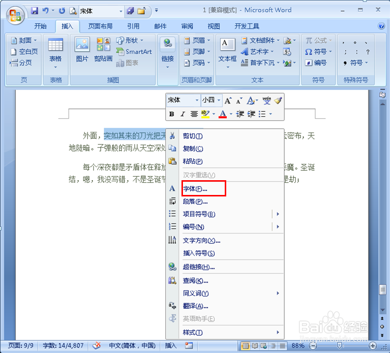Apply yellow highlight color
The height and width of the screenshot is (353, 390).
click(x=205, y=114)
